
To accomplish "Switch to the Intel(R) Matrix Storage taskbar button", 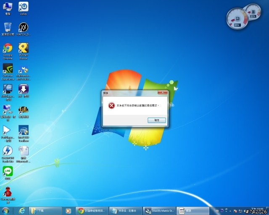I will coord(159,211).
